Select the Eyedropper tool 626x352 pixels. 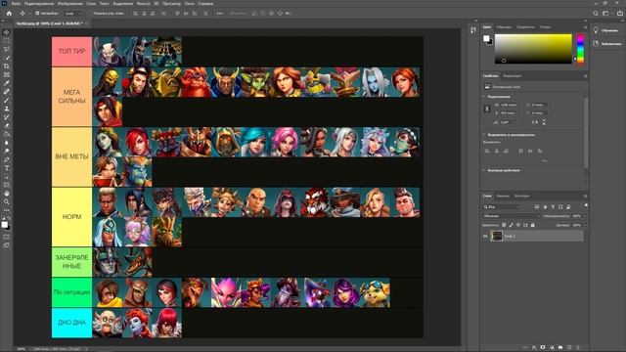click(x=7, y=83)
